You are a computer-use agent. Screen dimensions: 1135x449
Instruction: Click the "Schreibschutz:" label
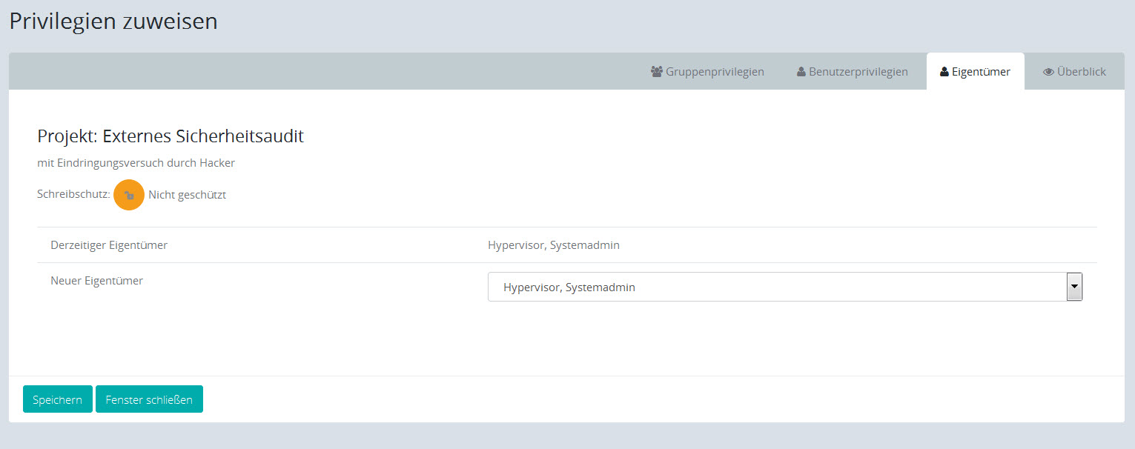click(73, 195)
